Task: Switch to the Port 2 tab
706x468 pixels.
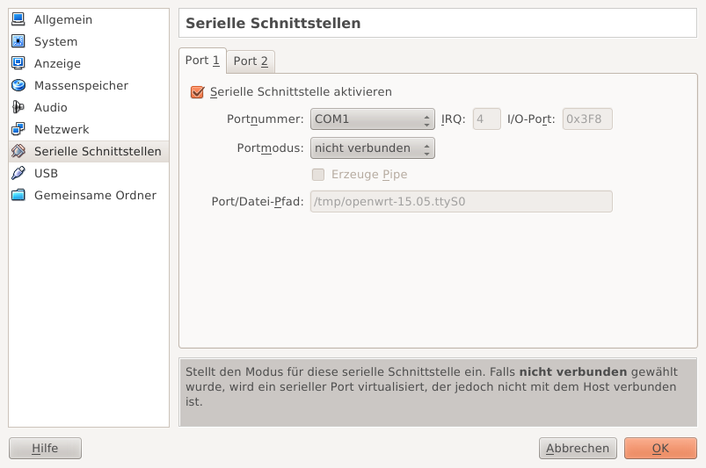Action: pyautogui.click(x=251, y=61)
